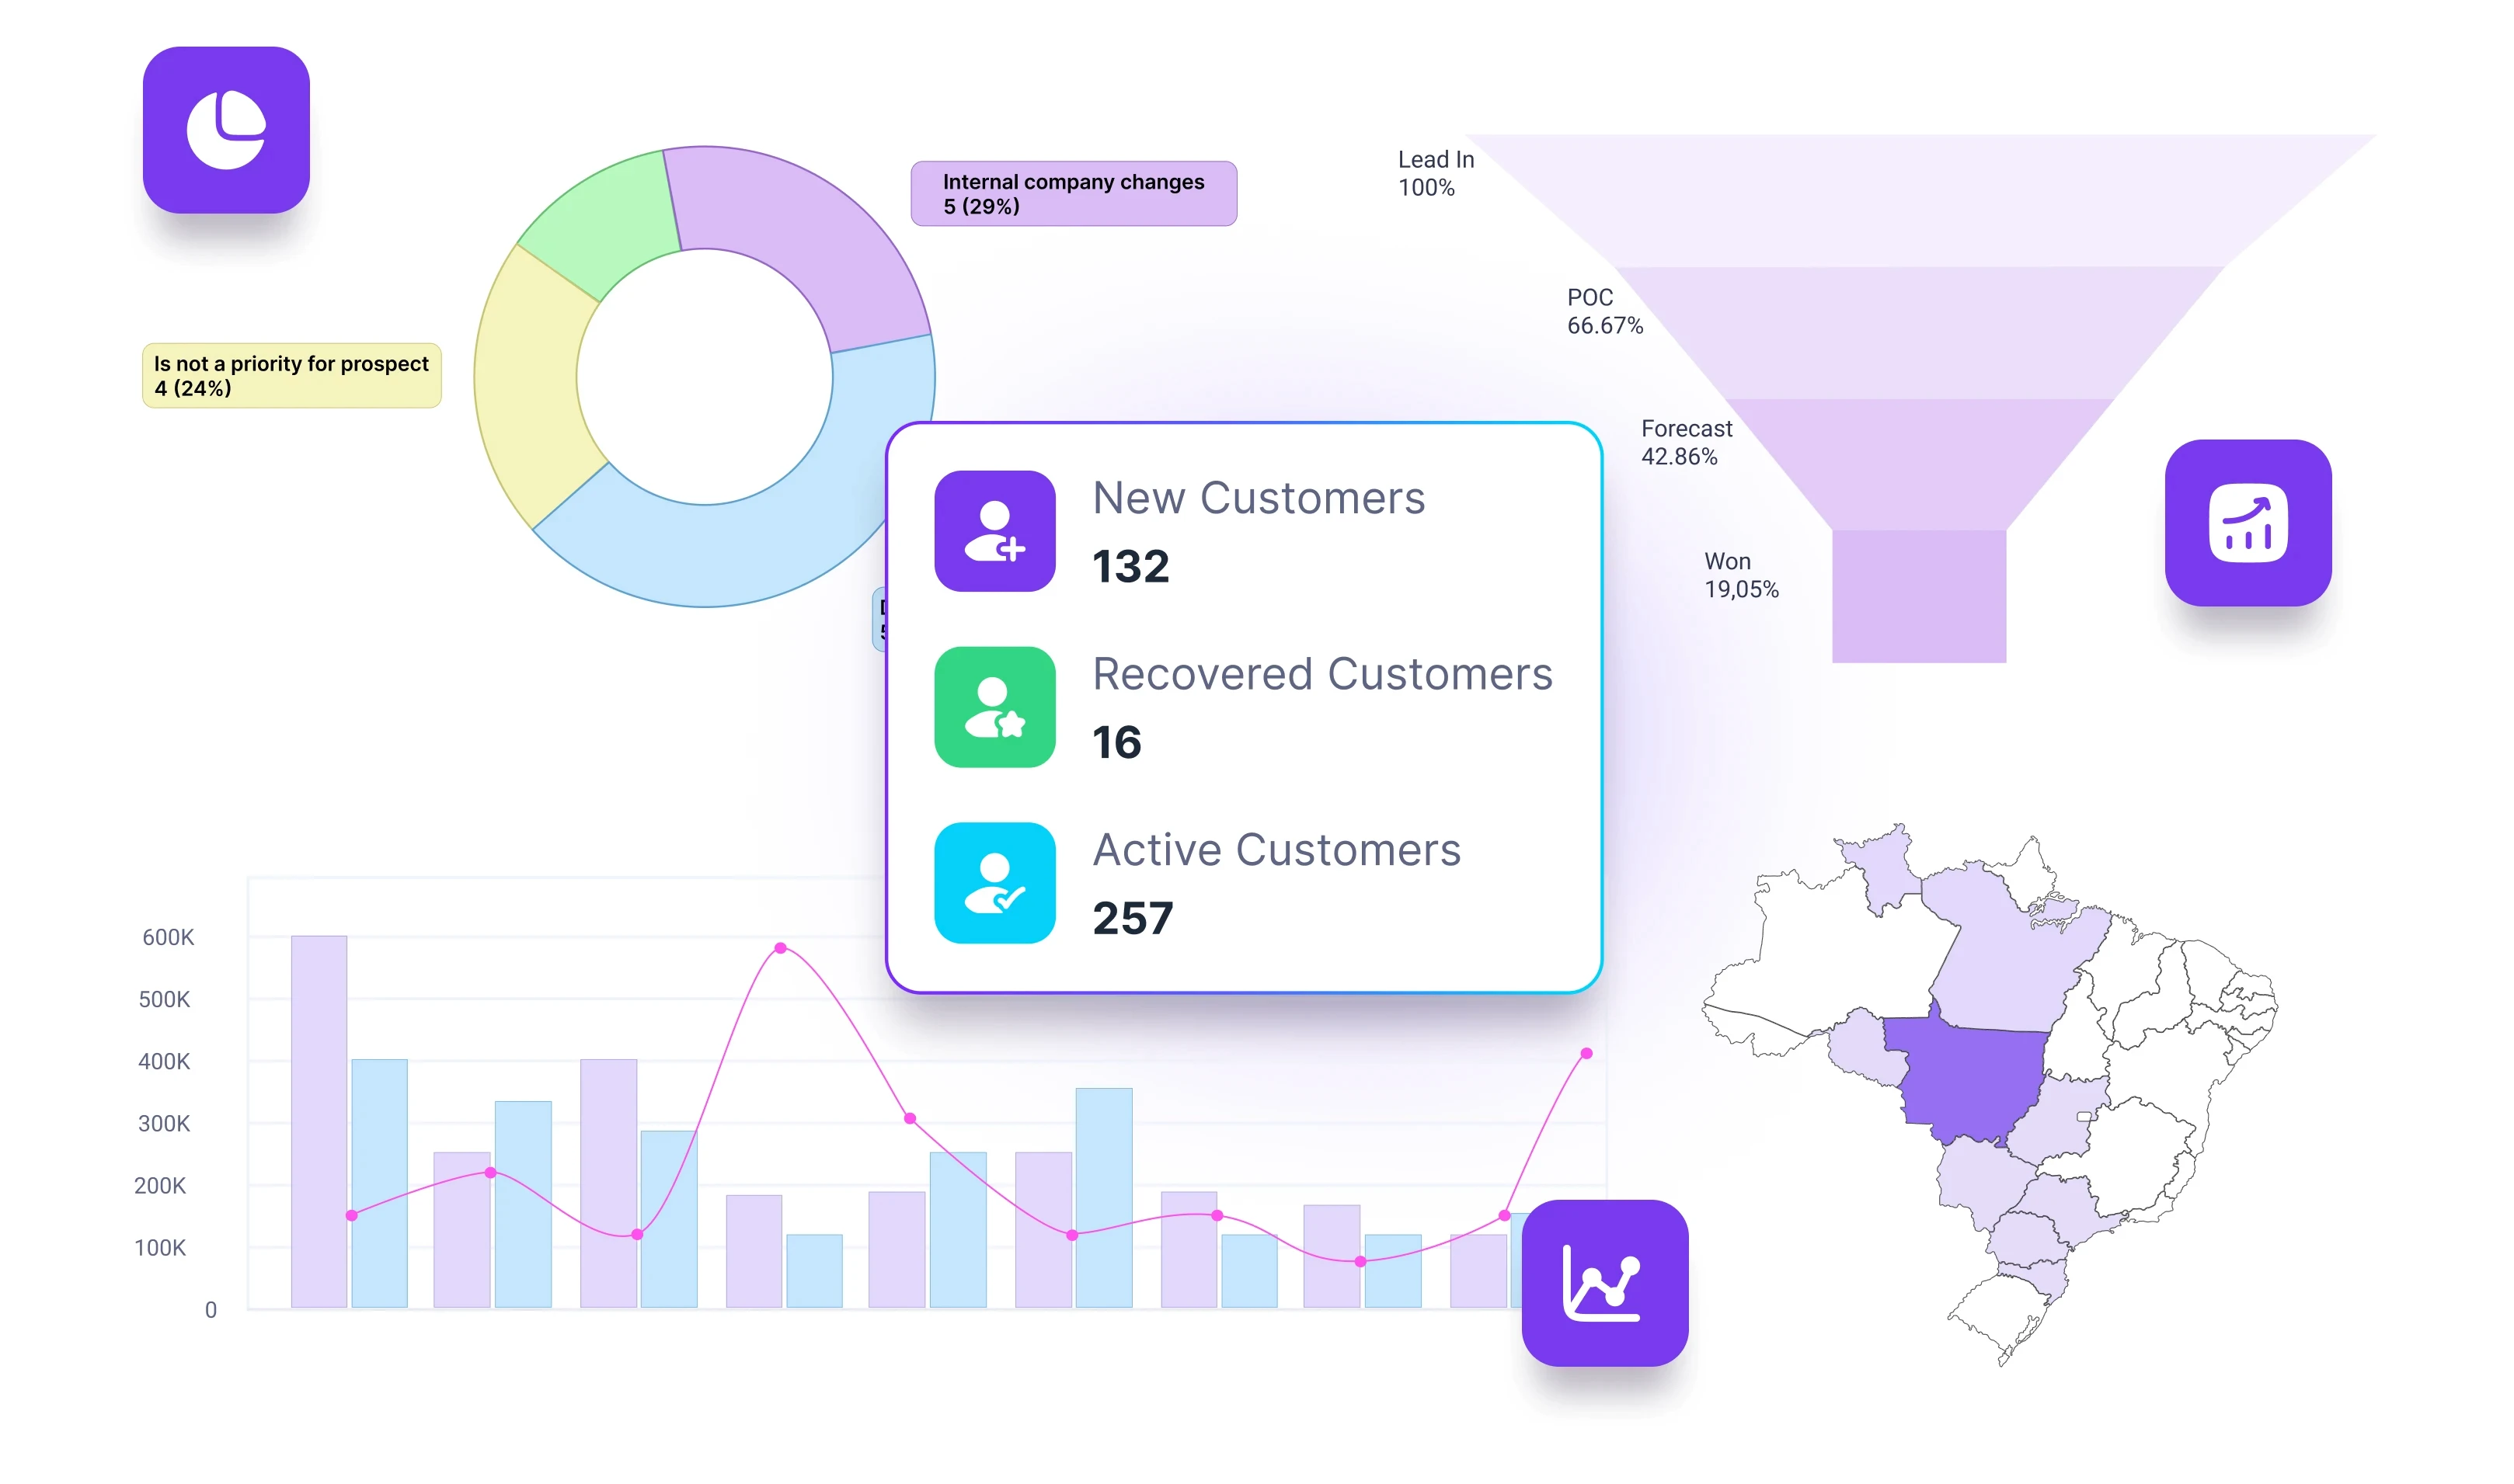This screenshot has height=1484, width=2514.
Task: Click the 'Forecast 42.86%' label
Action: tap(1687, 443)
